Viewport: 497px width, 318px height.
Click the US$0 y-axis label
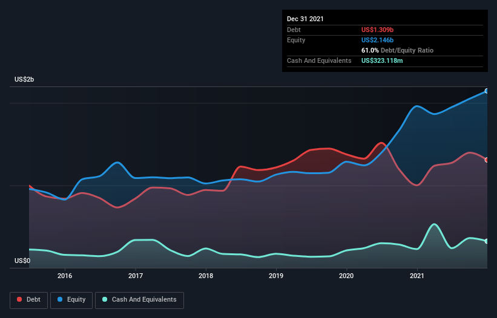pos(22,261)
